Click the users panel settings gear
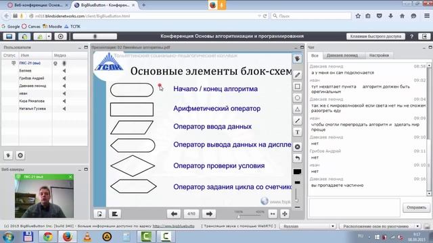 (20, 155)
